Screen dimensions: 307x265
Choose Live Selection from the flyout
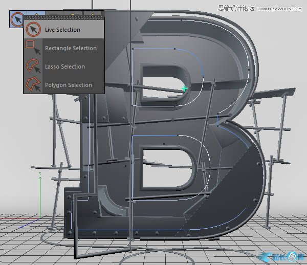(x=62, y=30)
